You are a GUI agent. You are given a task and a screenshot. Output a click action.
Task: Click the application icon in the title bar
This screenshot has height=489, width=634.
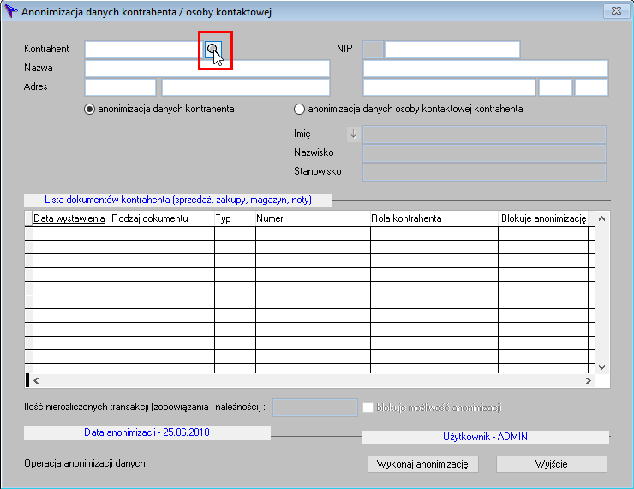[x=12, y=11]
